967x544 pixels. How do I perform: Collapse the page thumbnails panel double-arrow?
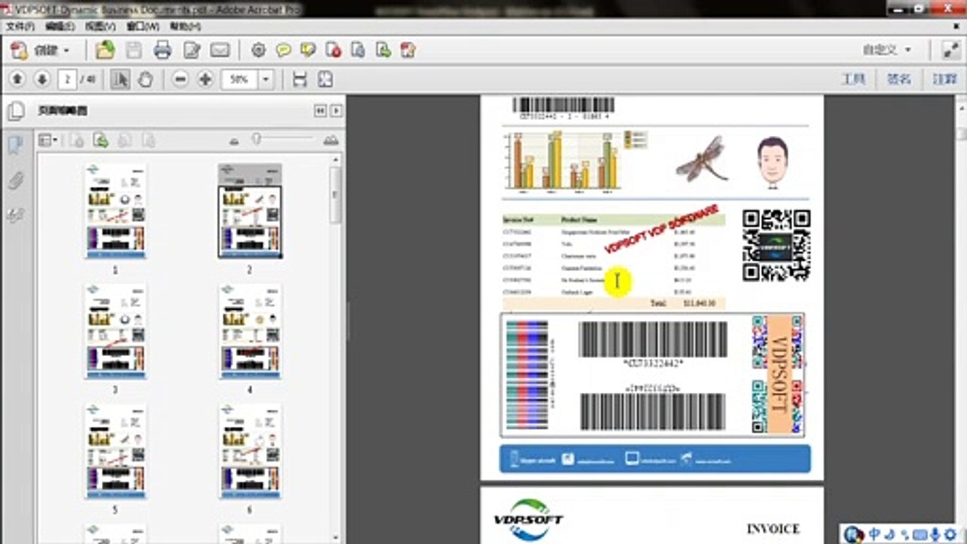click(320, 111)
